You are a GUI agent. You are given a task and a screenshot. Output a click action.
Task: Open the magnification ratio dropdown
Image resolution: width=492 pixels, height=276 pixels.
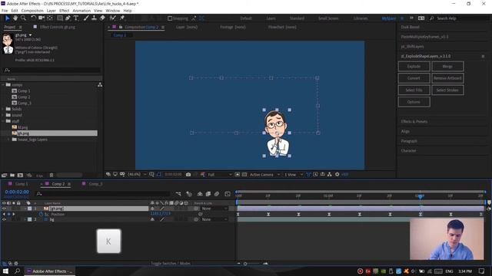(x=138, y=174)
